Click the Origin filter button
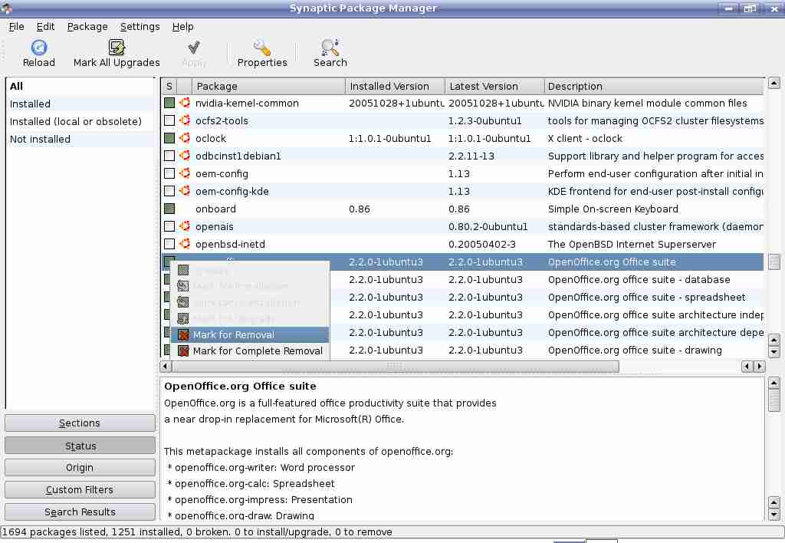Image resolution: width=785 pixels, height=543 pixels. click(x=80, y=467)
